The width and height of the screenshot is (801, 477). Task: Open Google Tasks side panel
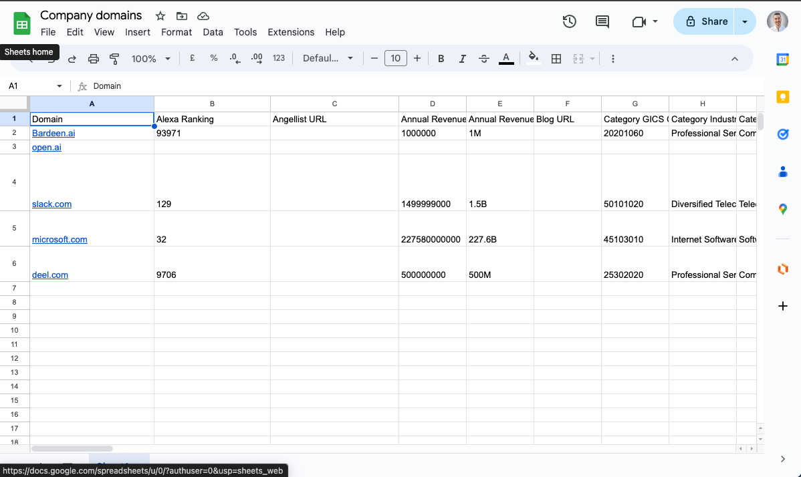[782, 134]
